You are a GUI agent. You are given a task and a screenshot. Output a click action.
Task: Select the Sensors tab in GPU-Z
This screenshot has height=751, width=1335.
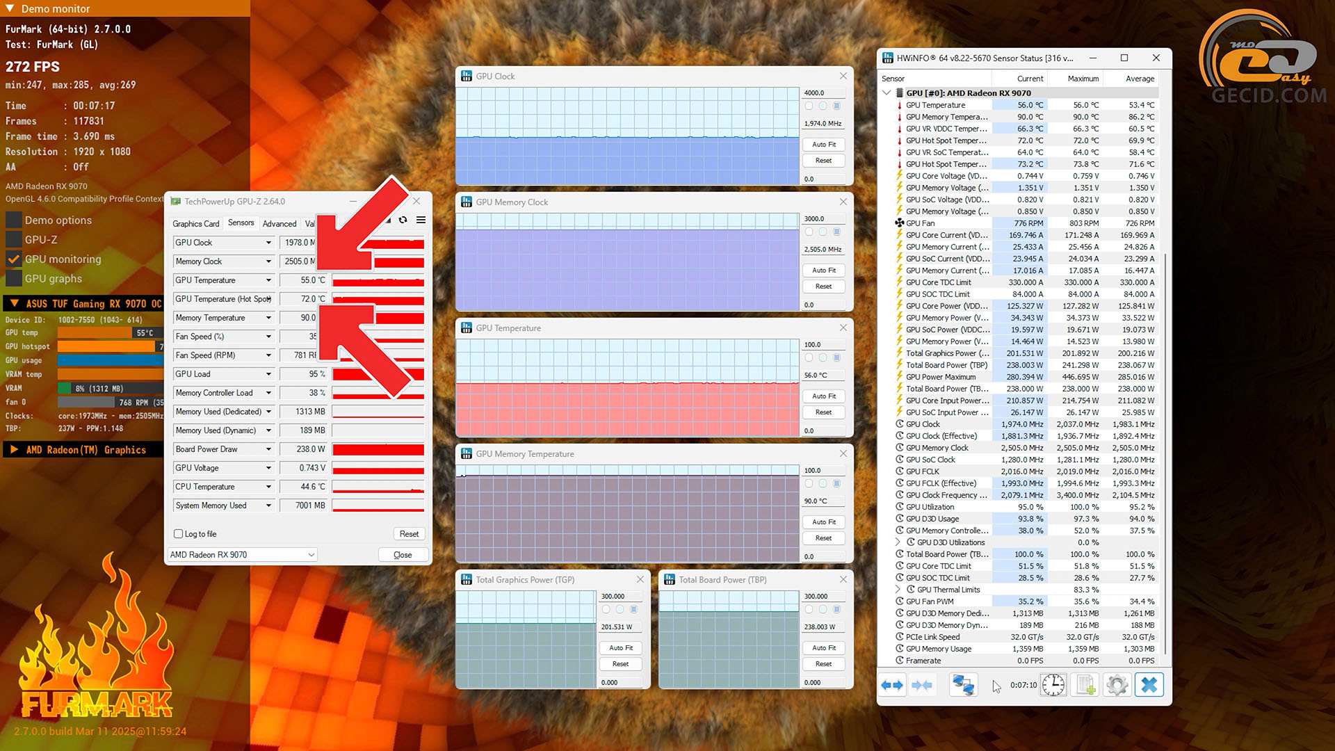[x=241, y=223]
